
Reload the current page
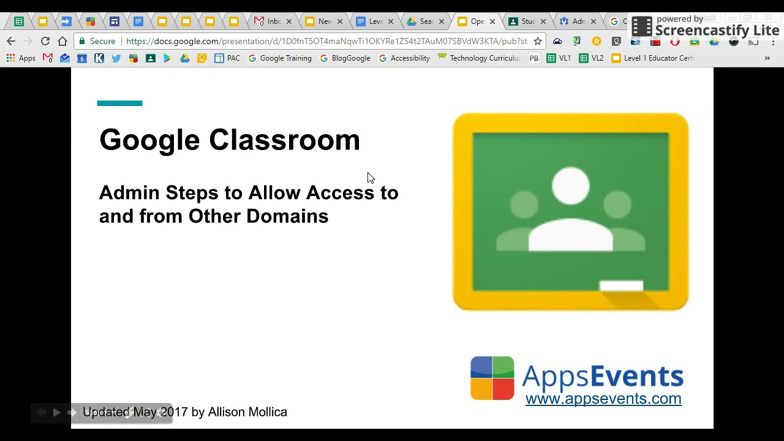tap(45, 41)
